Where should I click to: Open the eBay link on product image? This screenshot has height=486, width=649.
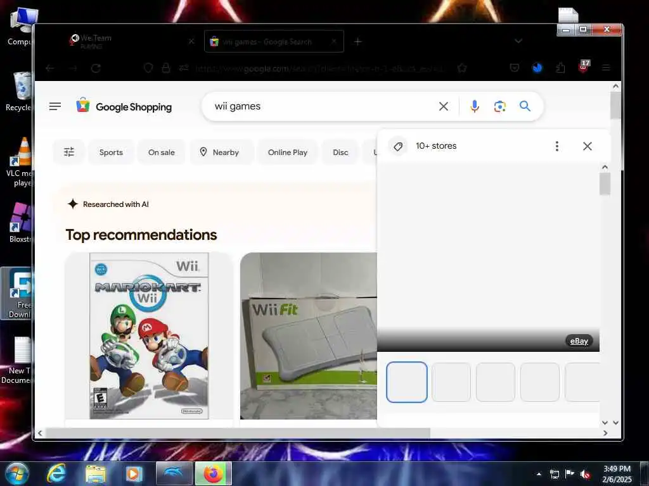pyautogui.click(x=579, y=341)
